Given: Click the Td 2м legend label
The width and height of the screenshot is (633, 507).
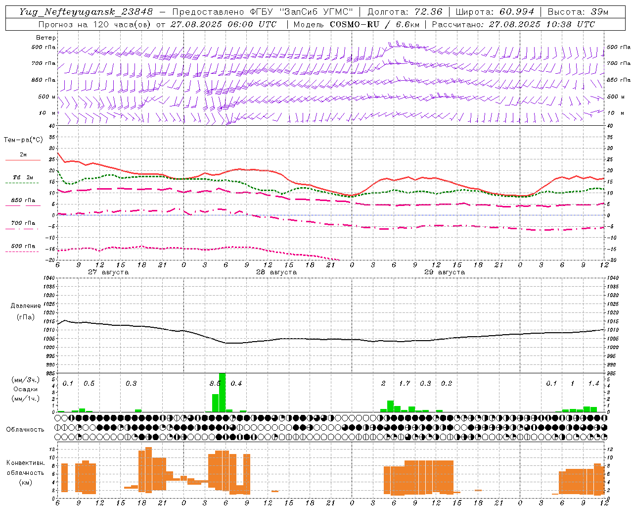Looking at the screenshot, I should (x=23, y=177).
